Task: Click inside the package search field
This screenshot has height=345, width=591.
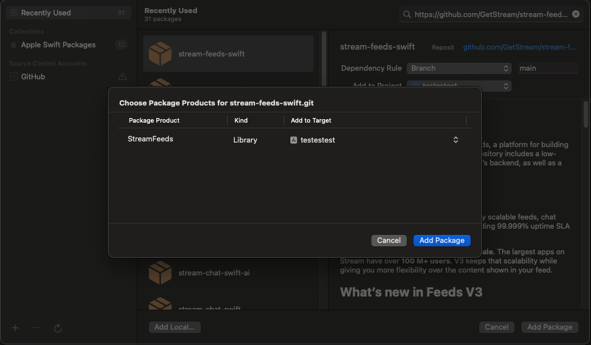Action: coord(491,14)
